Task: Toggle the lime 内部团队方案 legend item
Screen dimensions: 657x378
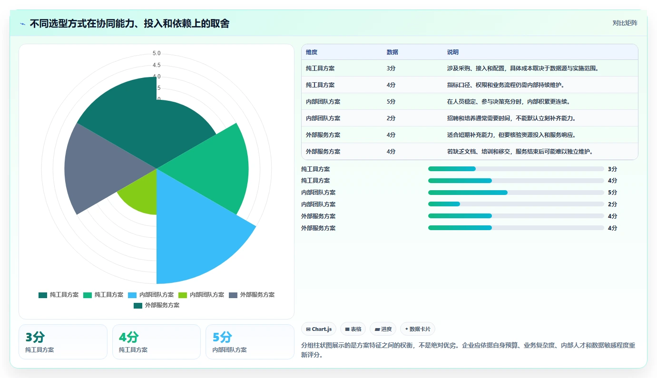Action: [201, 295]
